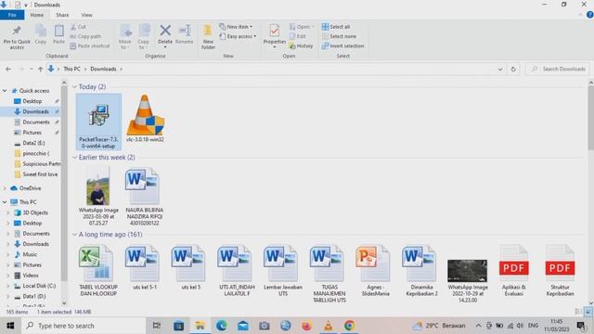Select PacketTracer setup file
The height and width of the screenshot is (334, 594).
click(x=98, y=122)
